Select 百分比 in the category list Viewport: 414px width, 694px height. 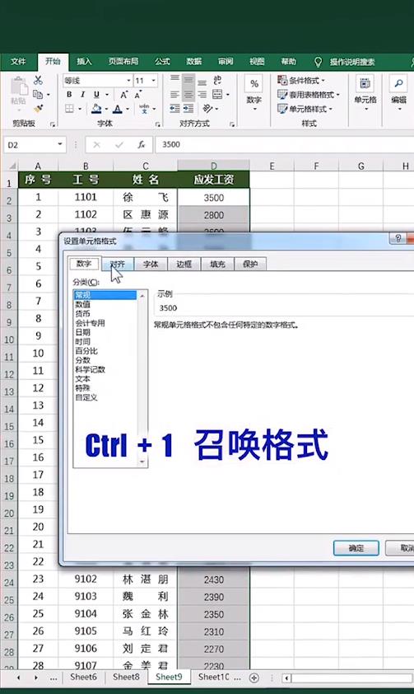click(86, 351)
